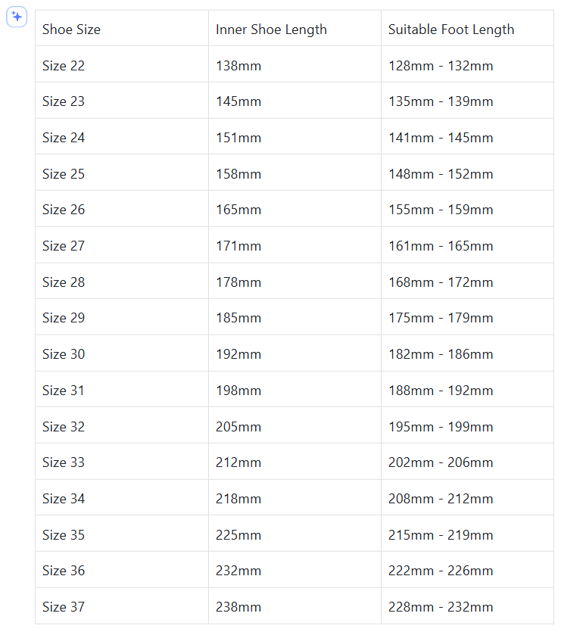Image resolution: width=583 pixels, height=632 pixels.
Task: Click the Size 28 row label
Action: tap(64, 282)
